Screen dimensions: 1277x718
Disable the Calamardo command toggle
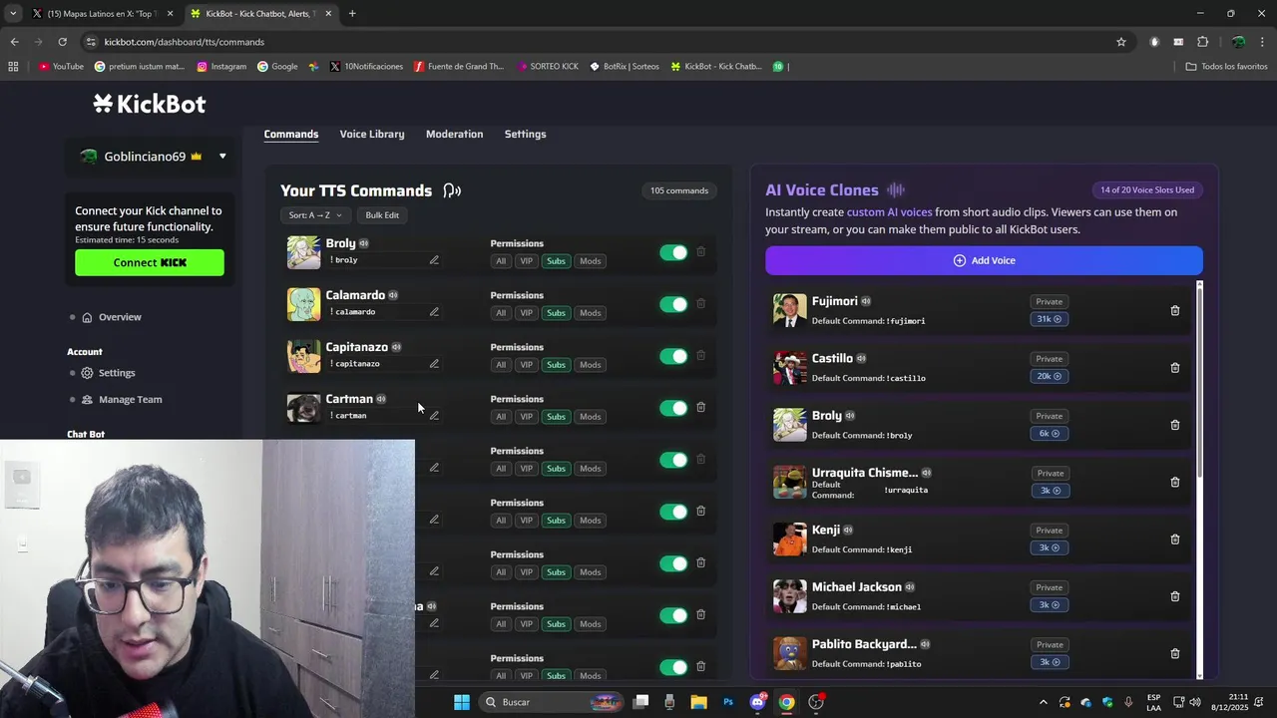[x=673, y=304]
